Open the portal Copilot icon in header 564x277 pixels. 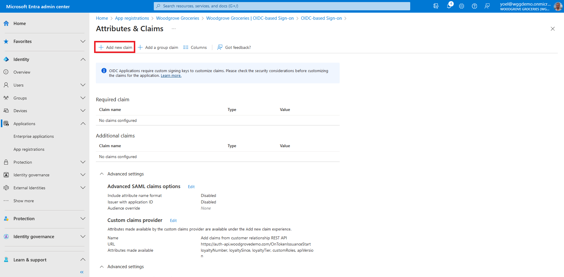click(x=436, y=6)
